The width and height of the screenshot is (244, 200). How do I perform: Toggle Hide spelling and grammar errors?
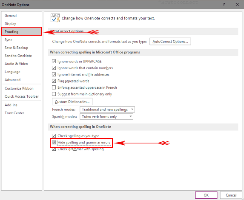54,142
